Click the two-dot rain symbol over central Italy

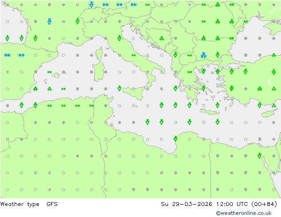(x=133, y=55)
